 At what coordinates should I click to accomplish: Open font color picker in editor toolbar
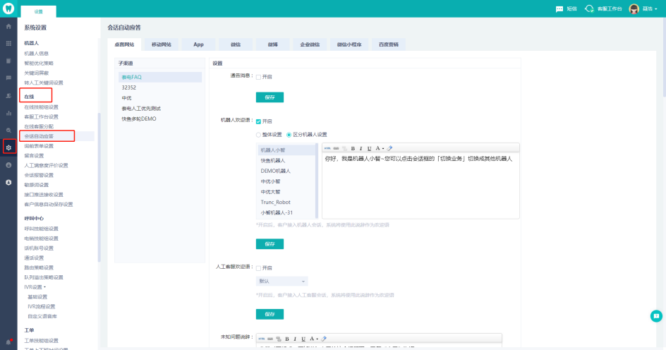pos(380,148)
